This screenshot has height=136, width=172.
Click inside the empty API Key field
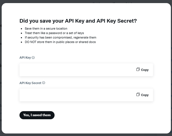point(77,70)
